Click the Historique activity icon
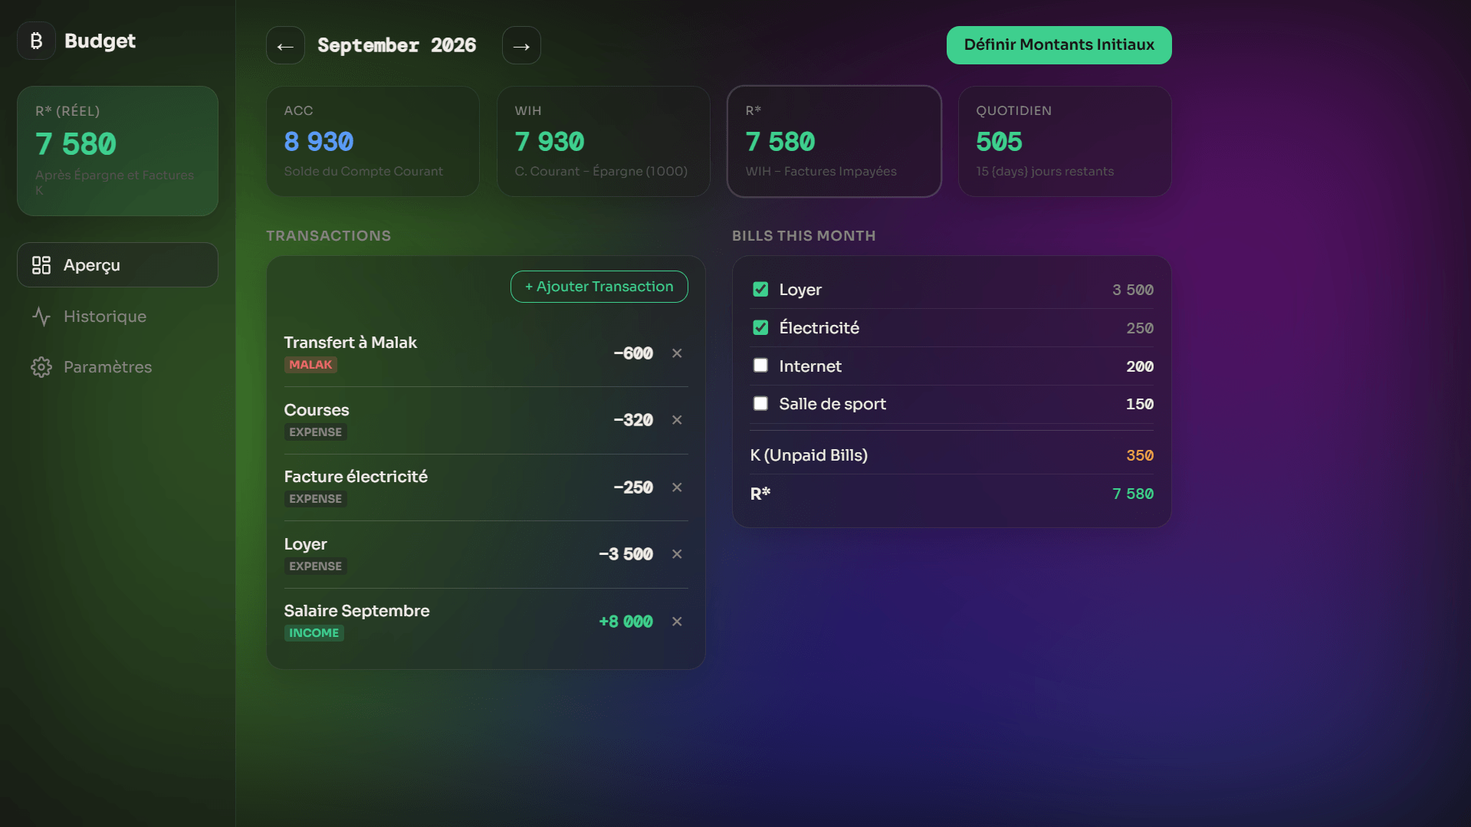 point(41,317)
